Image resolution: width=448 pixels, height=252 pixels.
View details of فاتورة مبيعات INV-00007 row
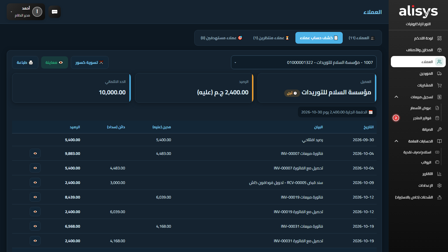tap(35, 153)
